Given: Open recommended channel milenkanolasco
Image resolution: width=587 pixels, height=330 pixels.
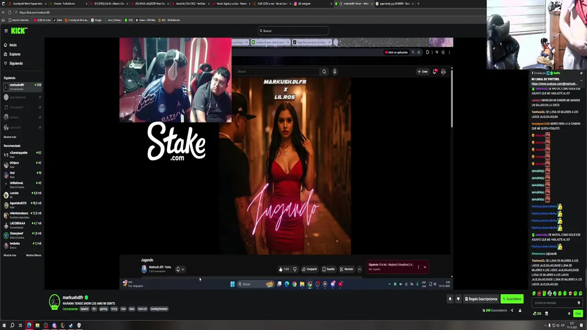Looking at the screenshot, I should point(22,214).
